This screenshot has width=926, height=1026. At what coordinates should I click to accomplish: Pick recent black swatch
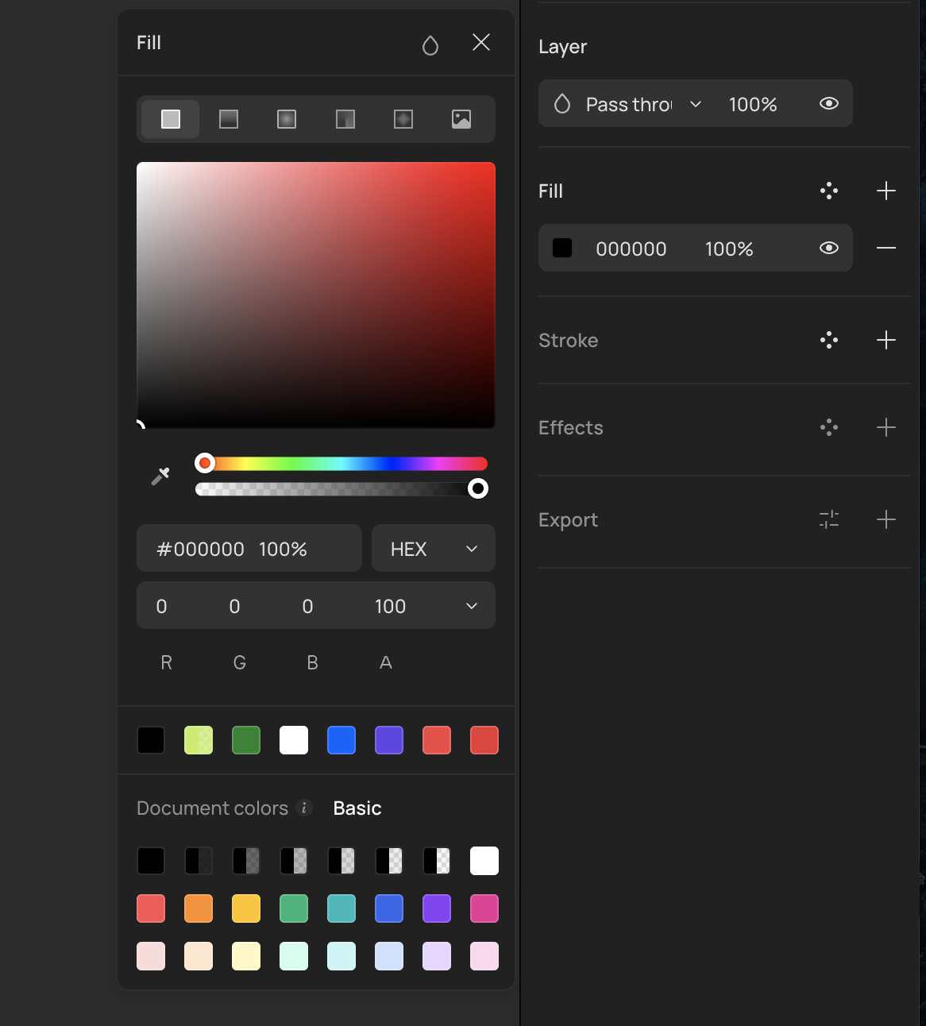click(151, 740)
